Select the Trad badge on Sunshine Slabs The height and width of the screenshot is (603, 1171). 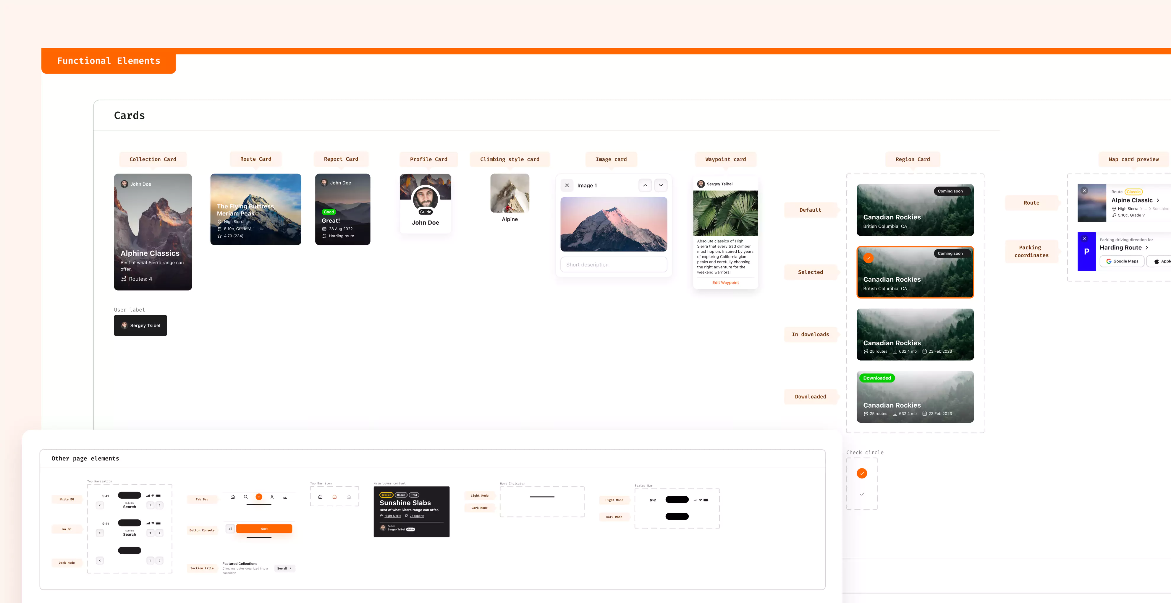coord(414,495)
